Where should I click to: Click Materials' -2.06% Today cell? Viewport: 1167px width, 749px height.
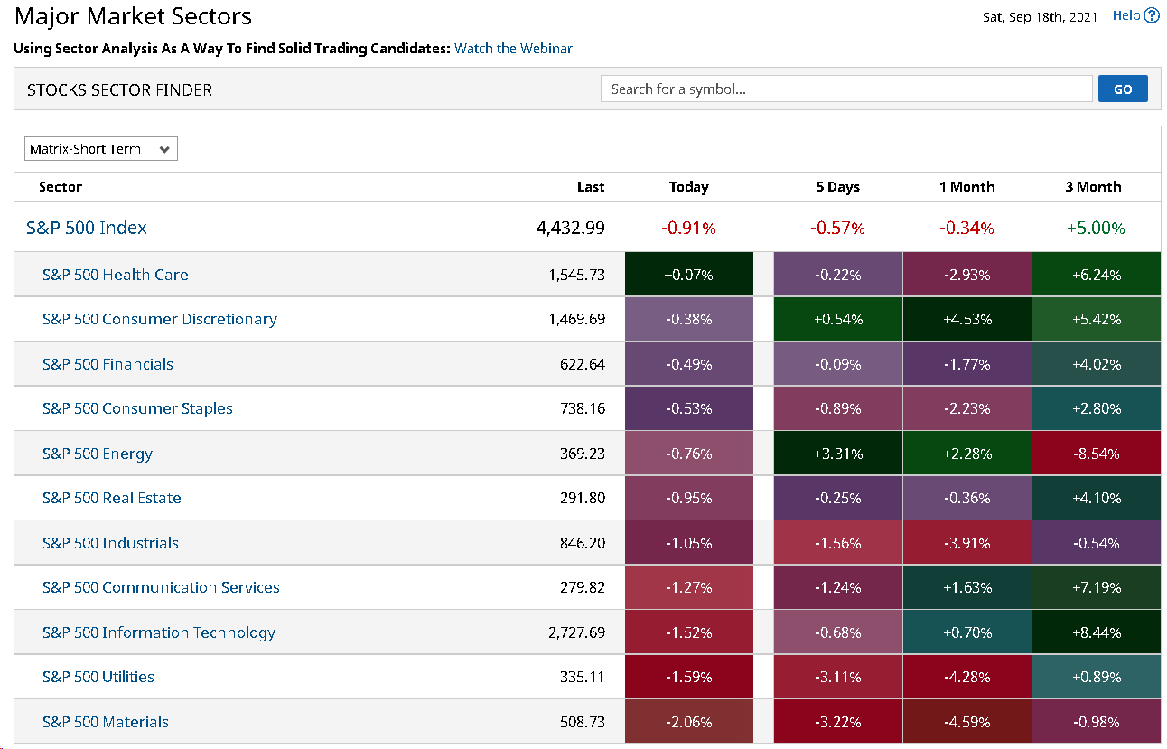[x=688, y=722]
